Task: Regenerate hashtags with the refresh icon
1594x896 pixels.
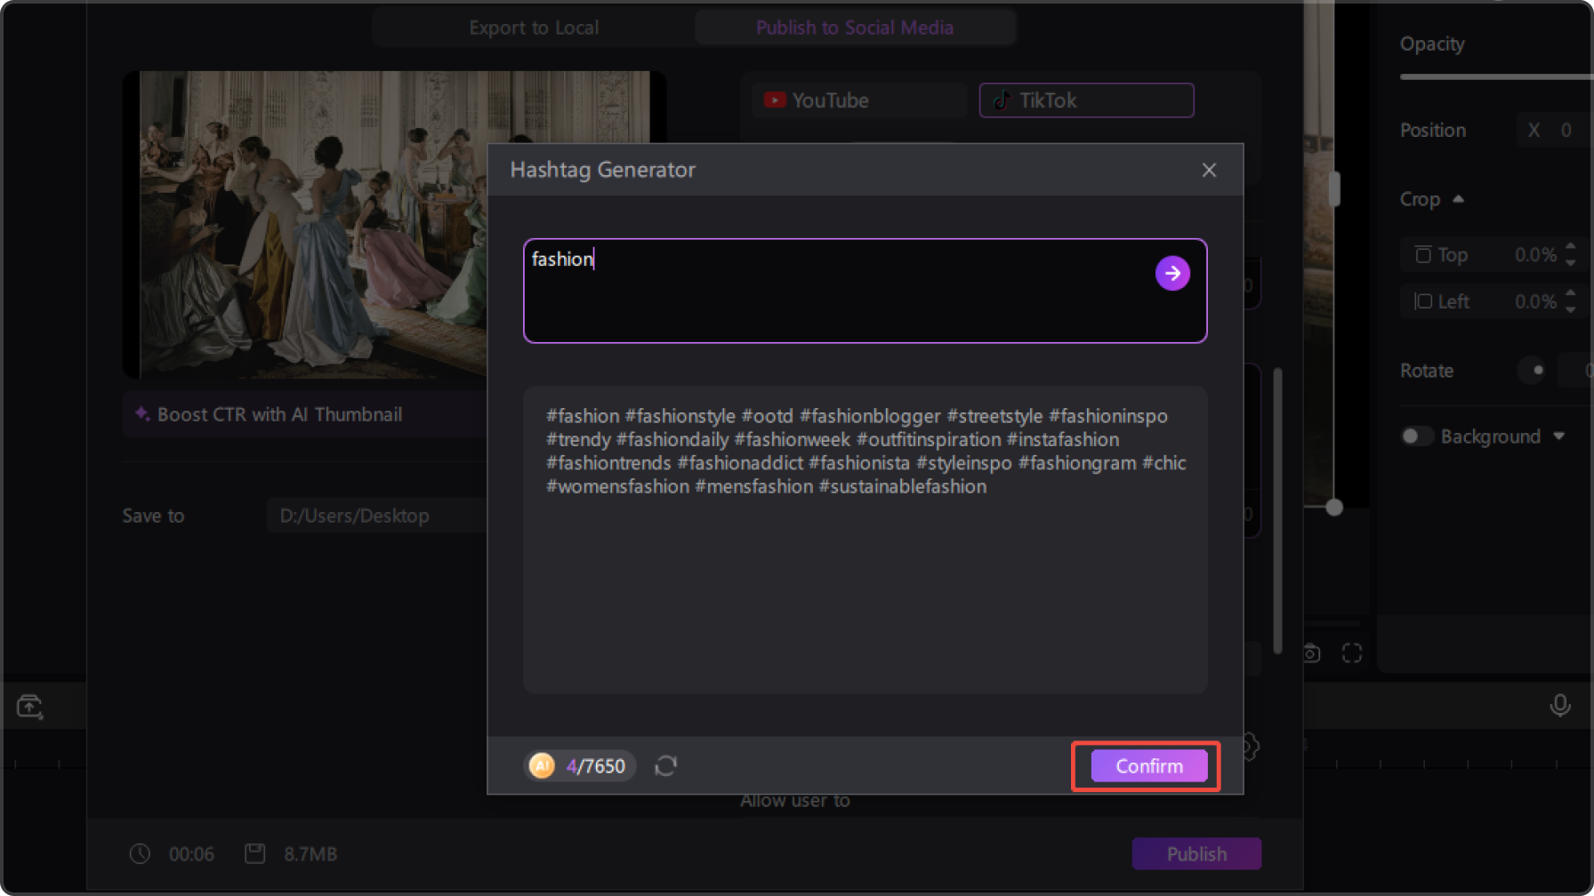Action: (666, 765)
